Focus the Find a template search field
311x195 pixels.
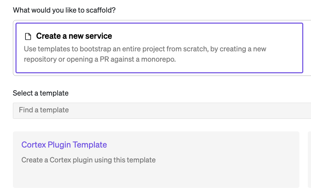161,110
